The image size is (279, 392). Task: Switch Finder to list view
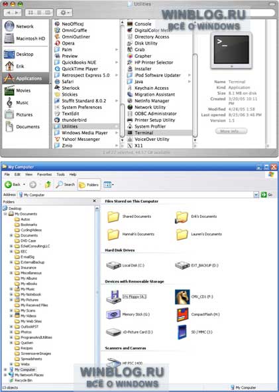[x=39, y=13]
